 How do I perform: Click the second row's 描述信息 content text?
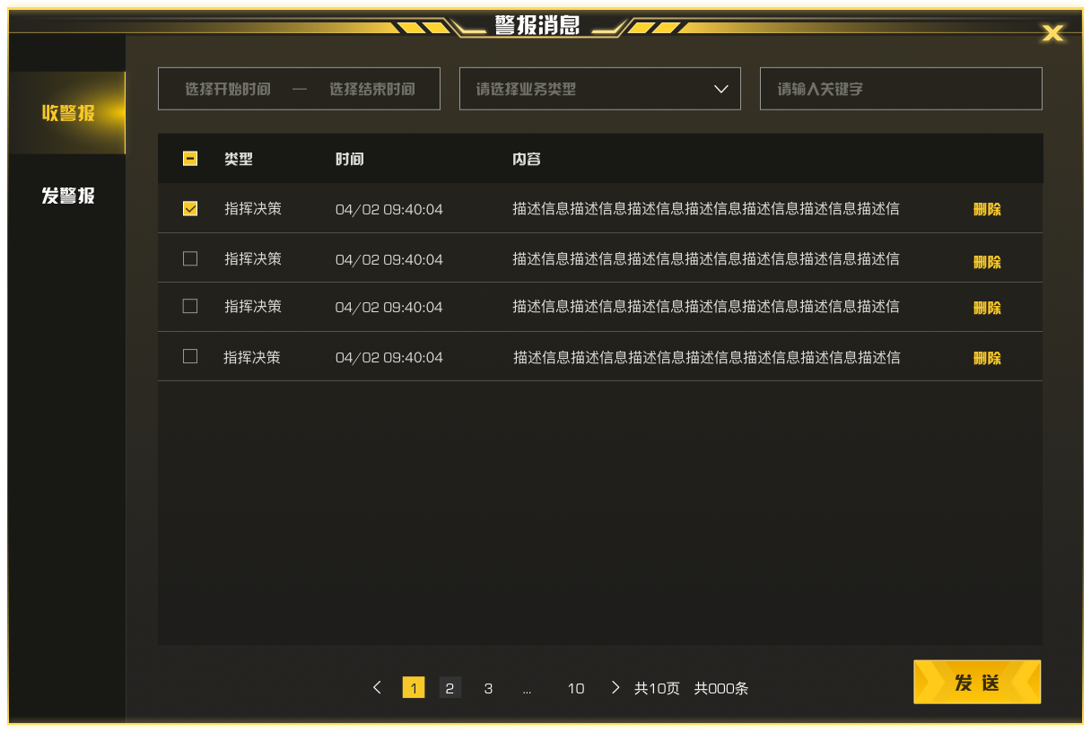tap(706, 258)
